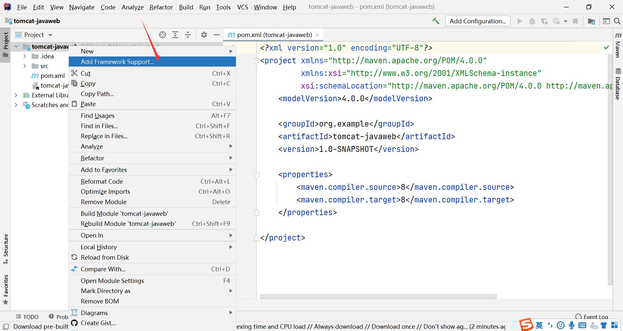623x331 pixels.
Task: Open the Project view dropdown
Action: click(50, 35)
